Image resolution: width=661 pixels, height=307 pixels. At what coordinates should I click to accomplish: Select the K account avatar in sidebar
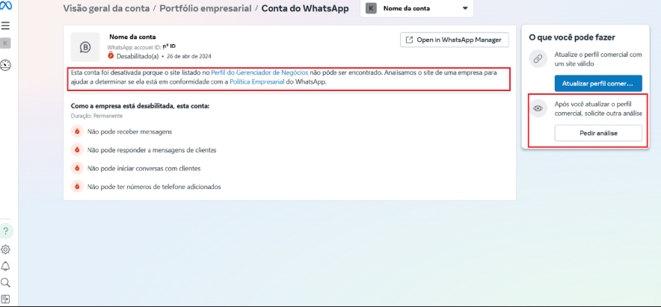pyautogui.click(x=5, y=43)
